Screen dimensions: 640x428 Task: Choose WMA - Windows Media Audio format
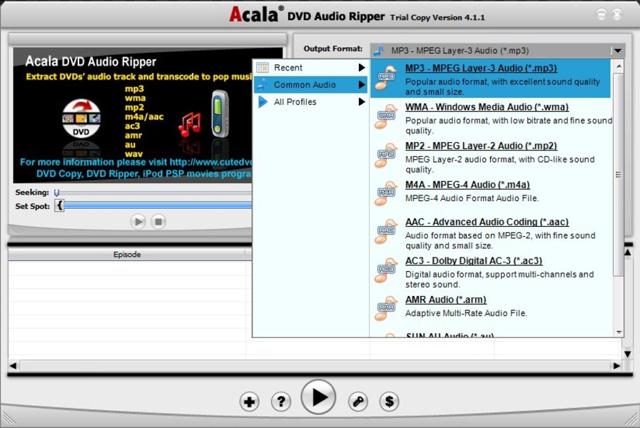pyautogui.click(x=491, y=118)
